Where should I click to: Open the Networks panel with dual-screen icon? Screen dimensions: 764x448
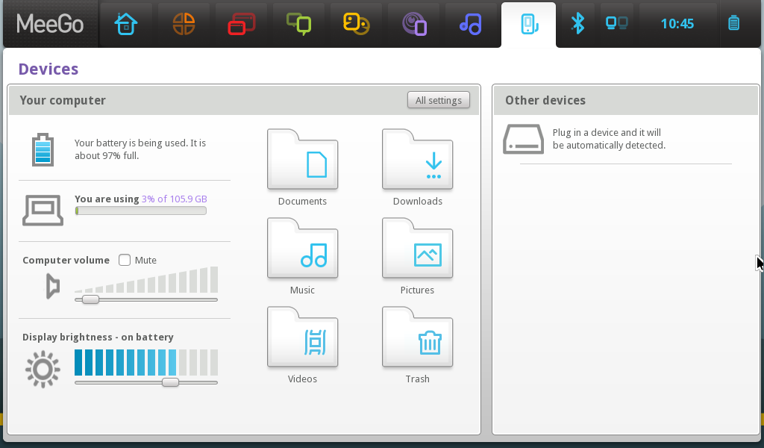(617, 23)
